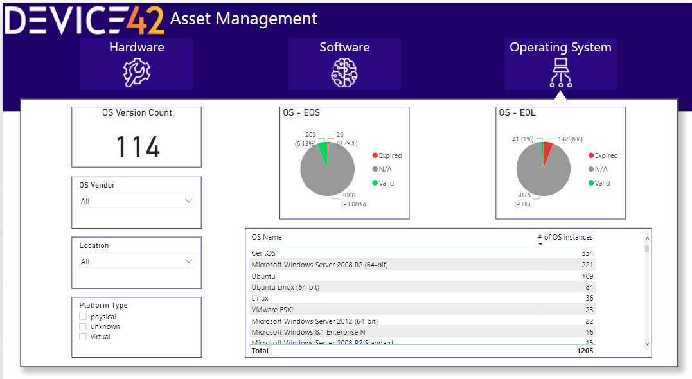Switch to the Hardware tab
The image size is (692, 379).
click(136, 48)
